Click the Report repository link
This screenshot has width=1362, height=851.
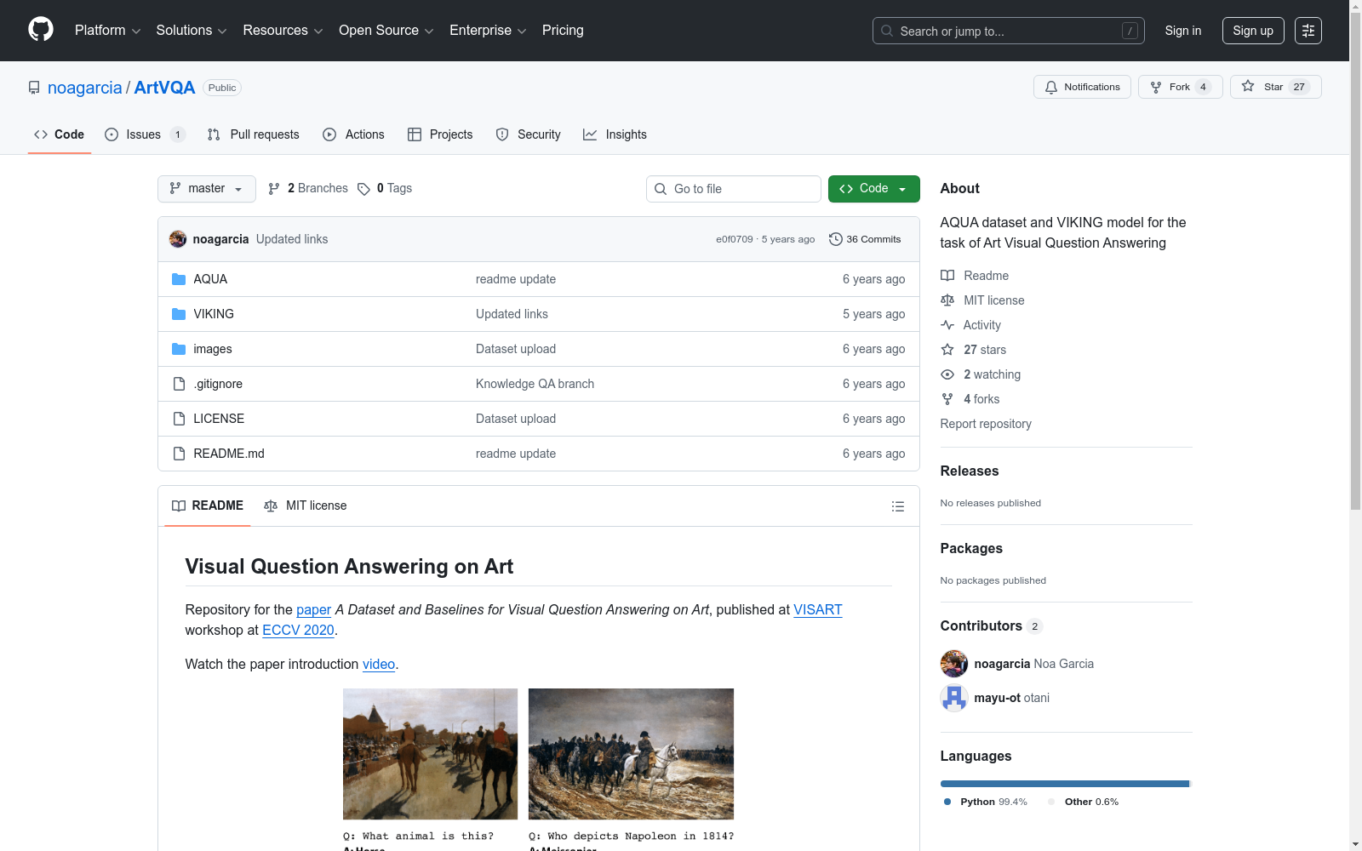[986, 424]
